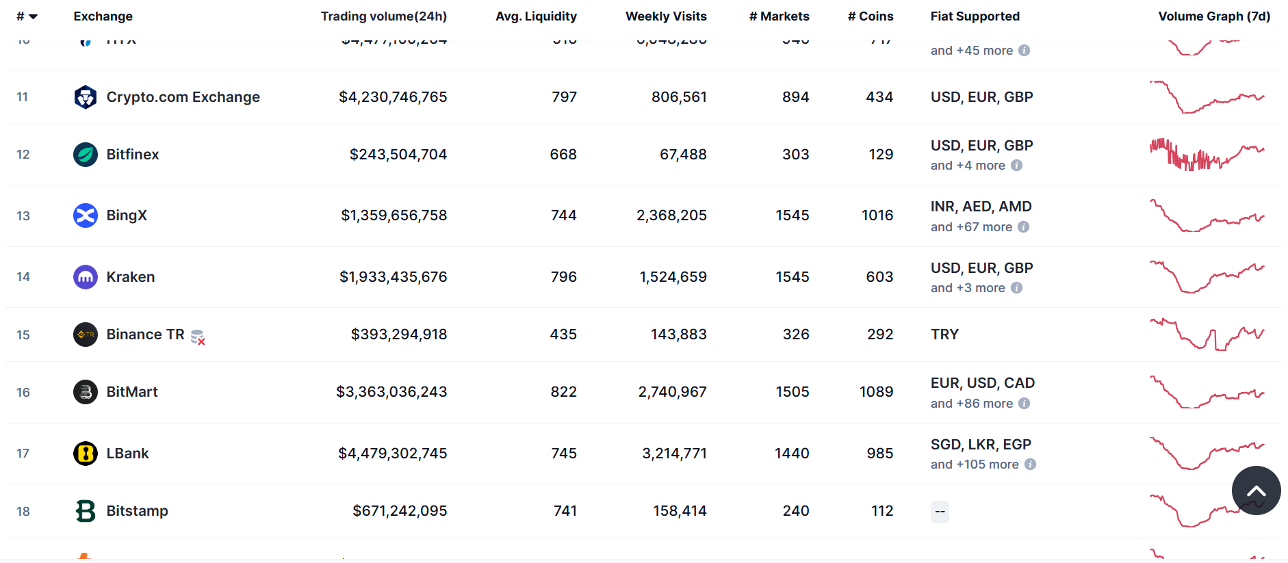The width and height of the screenshot is (1288, 563).
Task: Click the BingX logo icon
Action: click(x=86, y=215)
